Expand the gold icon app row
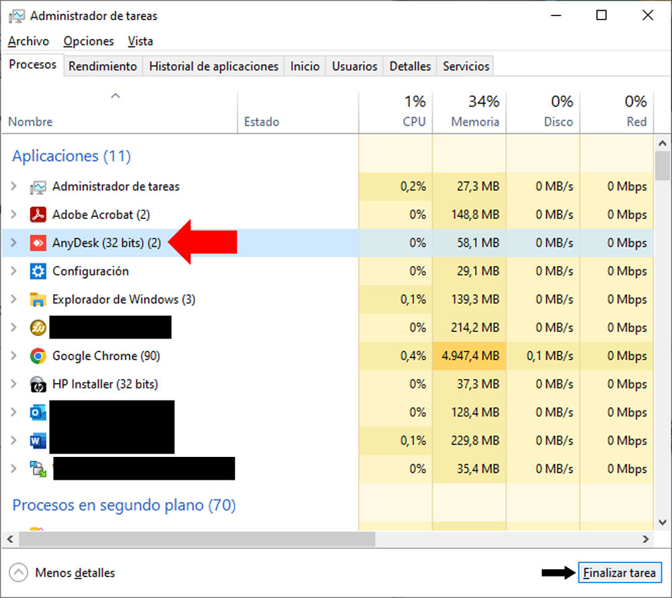The width and height of the screenshot is (672, 598). 13,328
